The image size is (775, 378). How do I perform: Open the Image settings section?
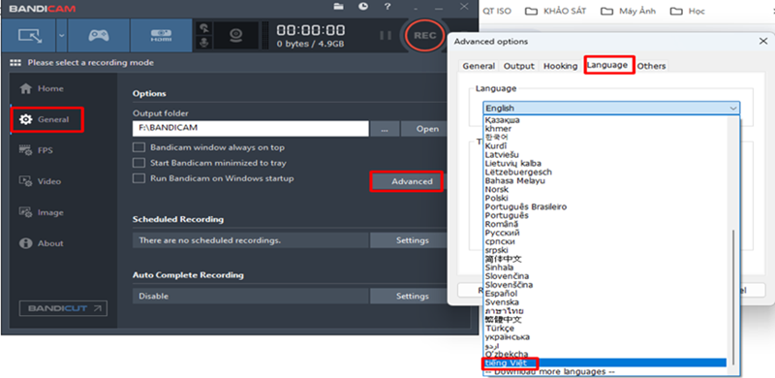click(x=42, y=212)
